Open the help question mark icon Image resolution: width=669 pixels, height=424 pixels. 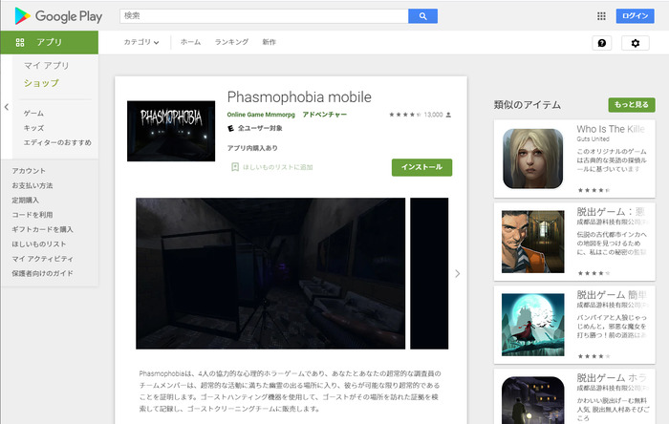(x=601, y=43)
